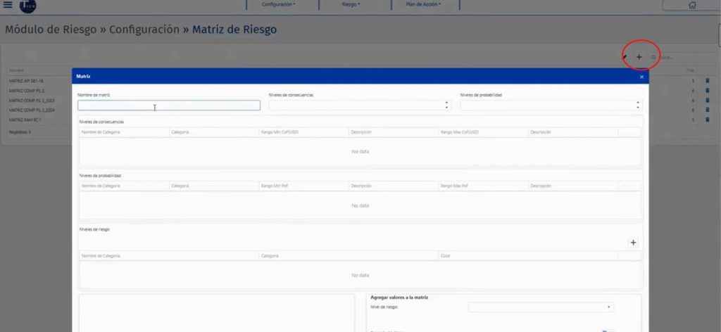Click the home icon button
The height and width of the screenshot is (332, 721).
[691, 5]
